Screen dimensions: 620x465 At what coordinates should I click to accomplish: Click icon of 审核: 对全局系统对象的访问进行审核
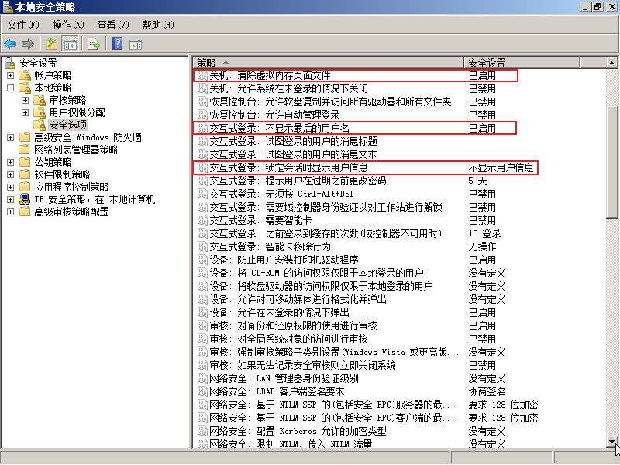202,339
